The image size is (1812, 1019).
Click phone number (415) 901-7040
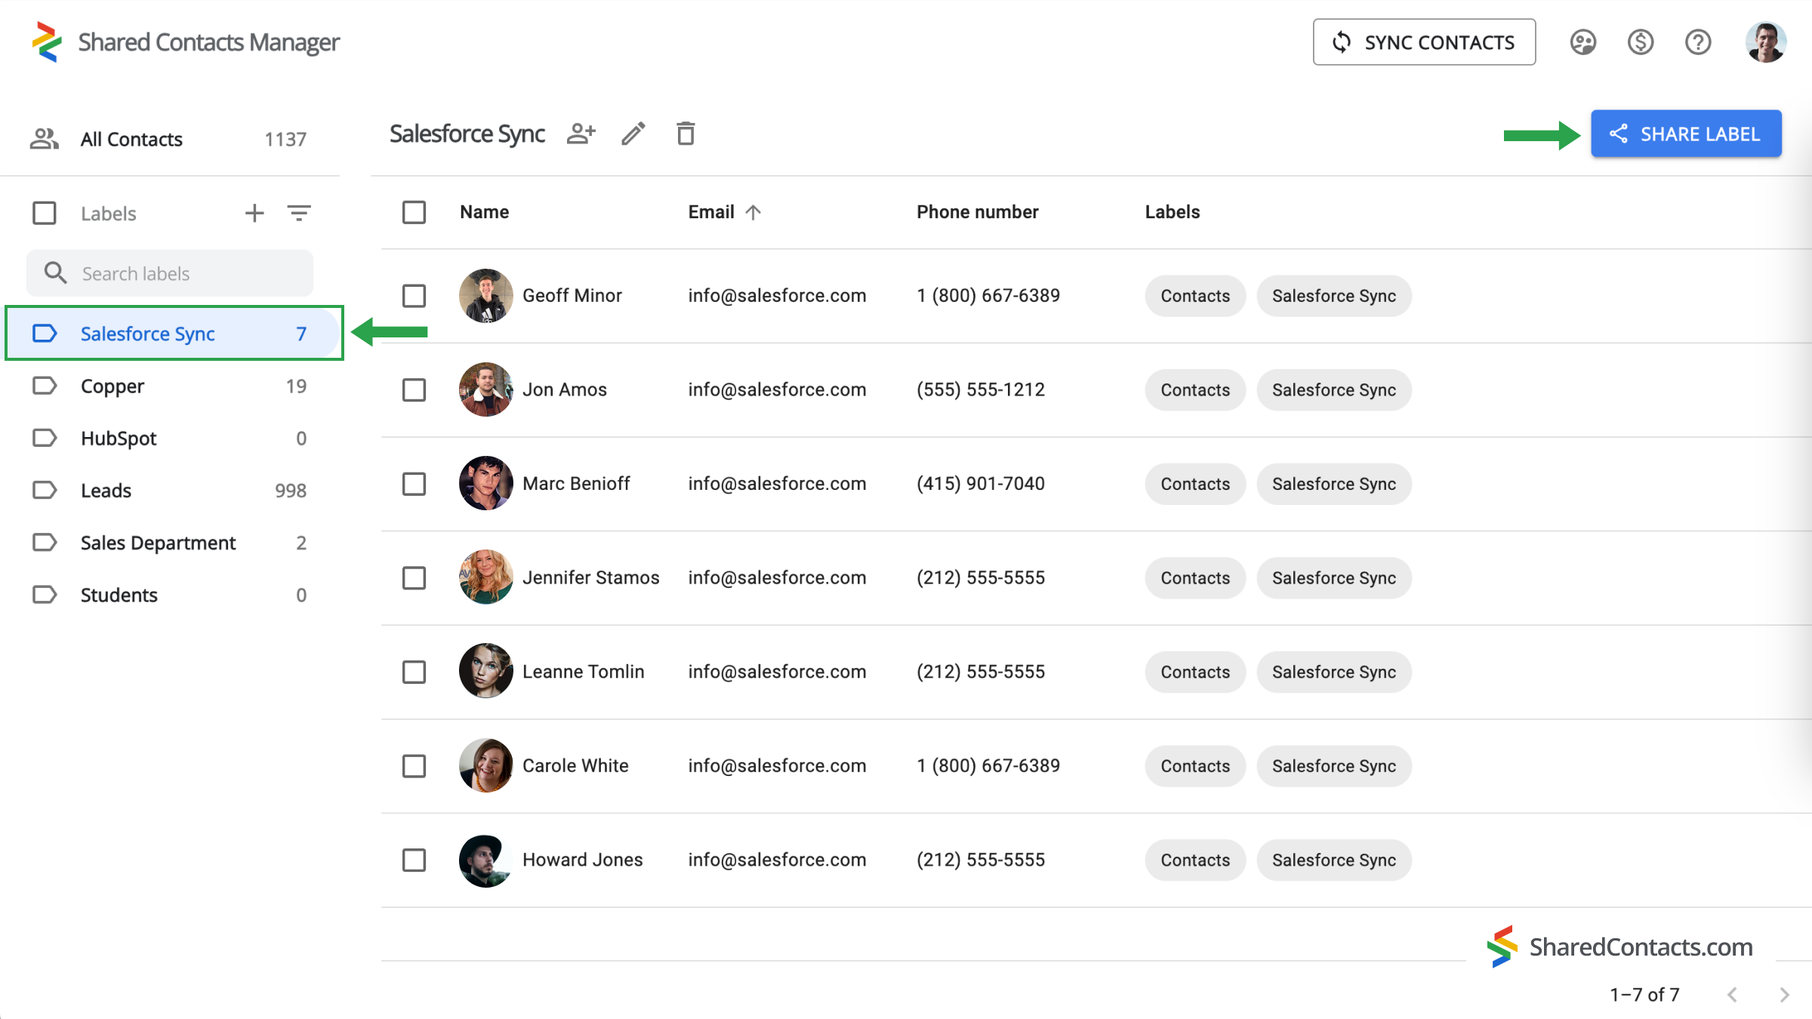point(981,483)
